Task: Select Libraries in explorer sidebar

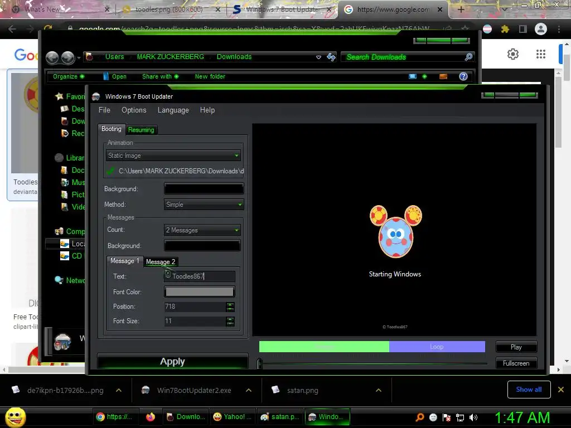Action: pyautogui.click(x=71, y=158)
